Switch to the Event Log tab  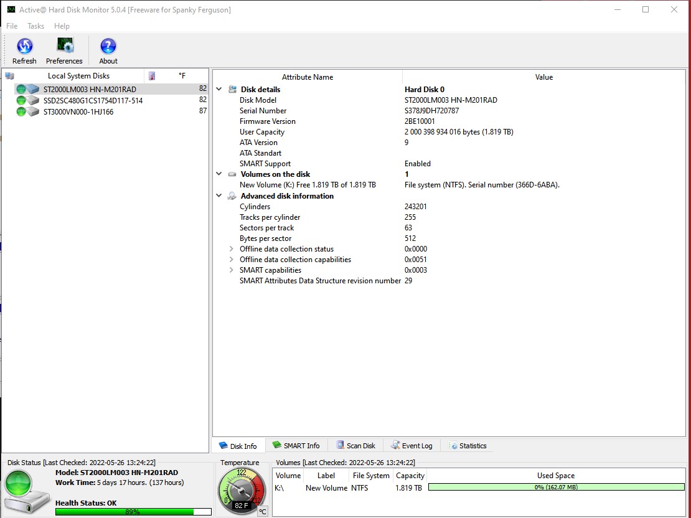pyautogui.click(x=412, y=445)
